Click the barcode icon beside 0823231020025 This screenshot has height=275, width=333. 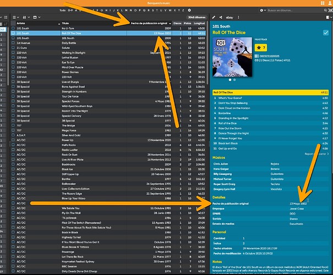[x=256, y=56]
